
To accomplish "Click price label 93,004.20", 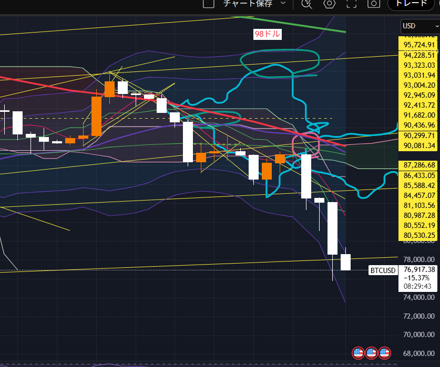I will pyautogui.click(x=418, y=85).
